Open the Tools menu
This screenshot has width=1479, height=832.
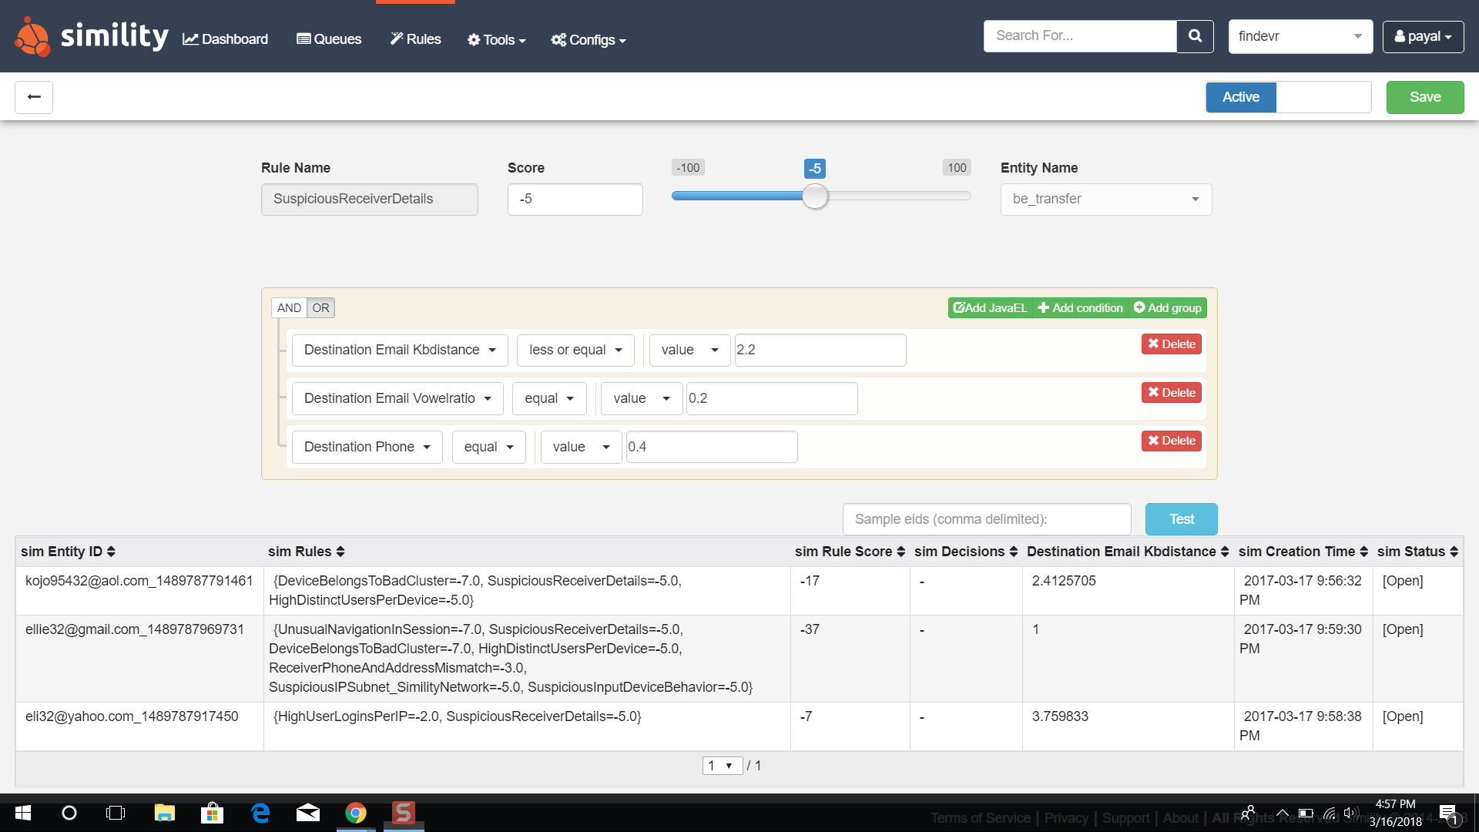[496, 39]
